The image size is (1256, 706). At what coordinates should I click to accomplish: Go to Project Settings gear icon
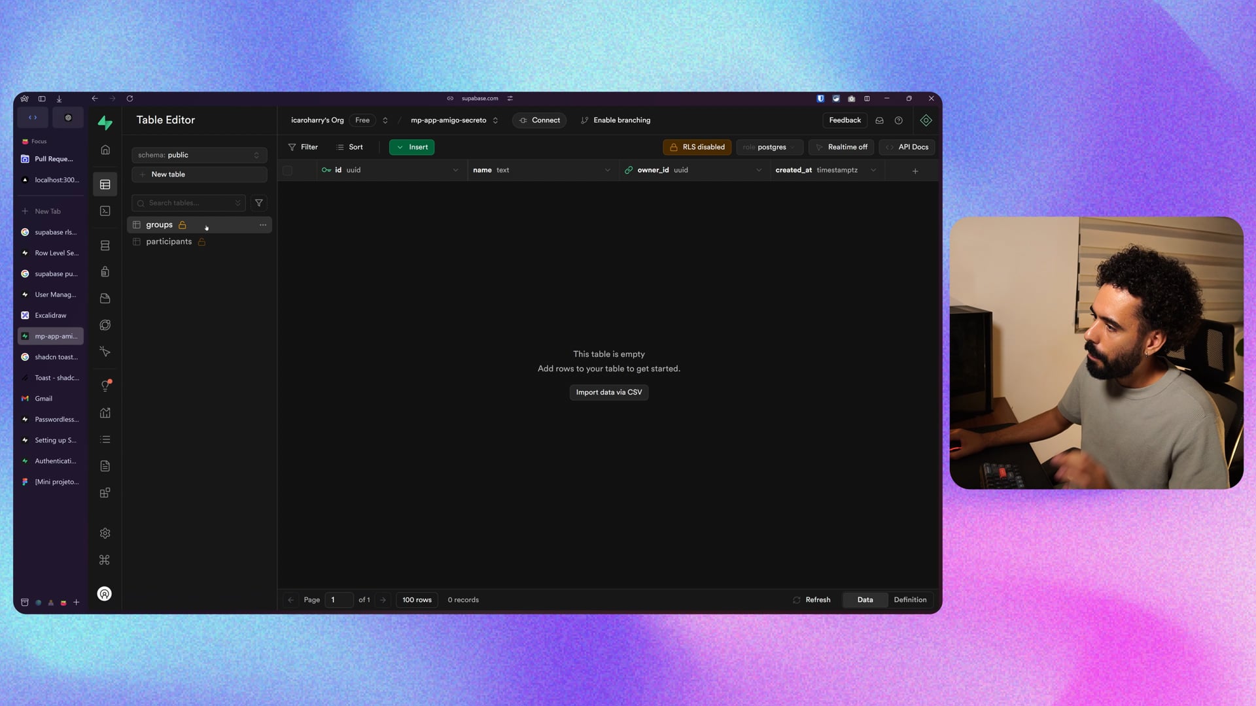click(105, 533)
